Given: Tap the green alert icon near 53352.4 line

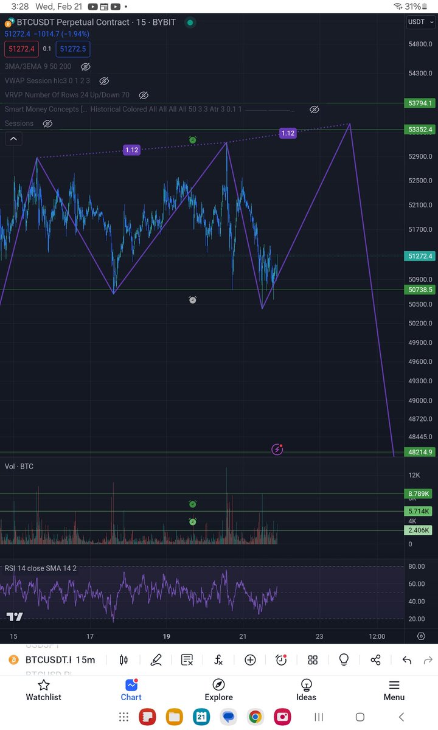Looking at the screenshot, I should pos(192,140).
